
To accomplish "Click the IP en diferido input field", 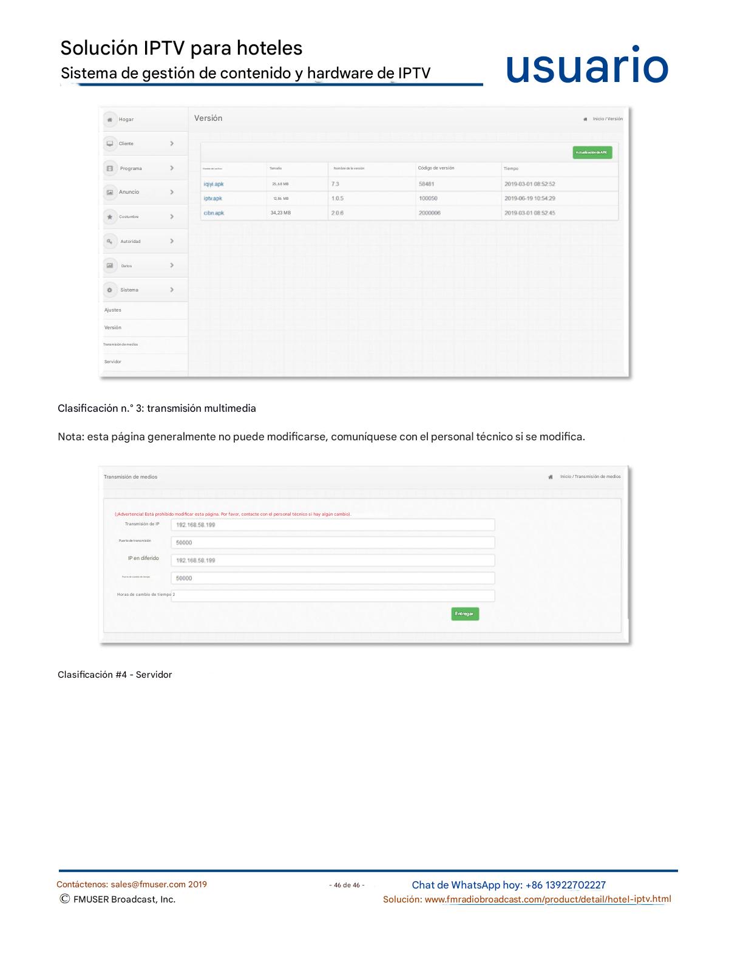I will tap(333, 560).
